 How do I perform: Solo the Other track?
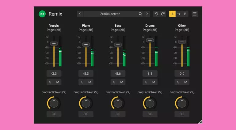[x=178, y=82]
